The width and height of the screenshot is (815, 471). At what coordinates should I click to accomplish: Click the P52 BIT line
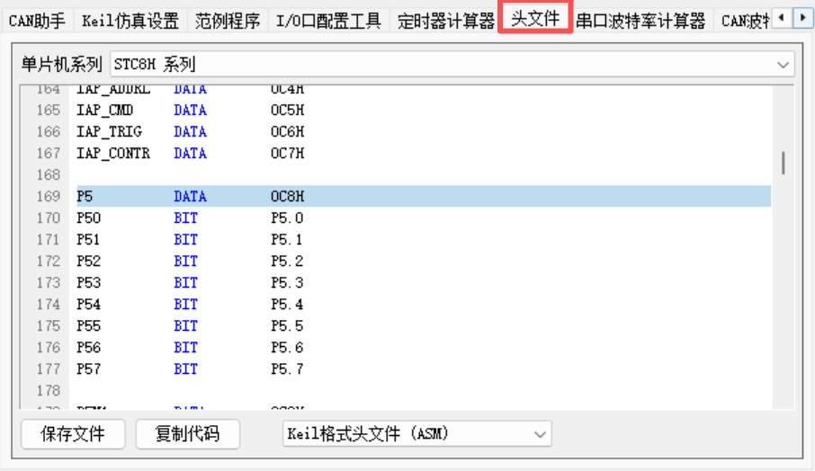point(424,262)
